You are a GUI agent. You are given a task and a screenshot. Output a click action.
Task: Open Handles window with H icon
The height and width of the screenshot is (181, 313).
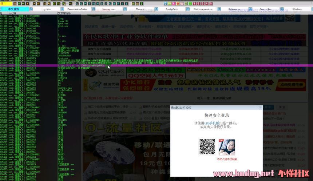pyautogui.click(x=98, y=4)
